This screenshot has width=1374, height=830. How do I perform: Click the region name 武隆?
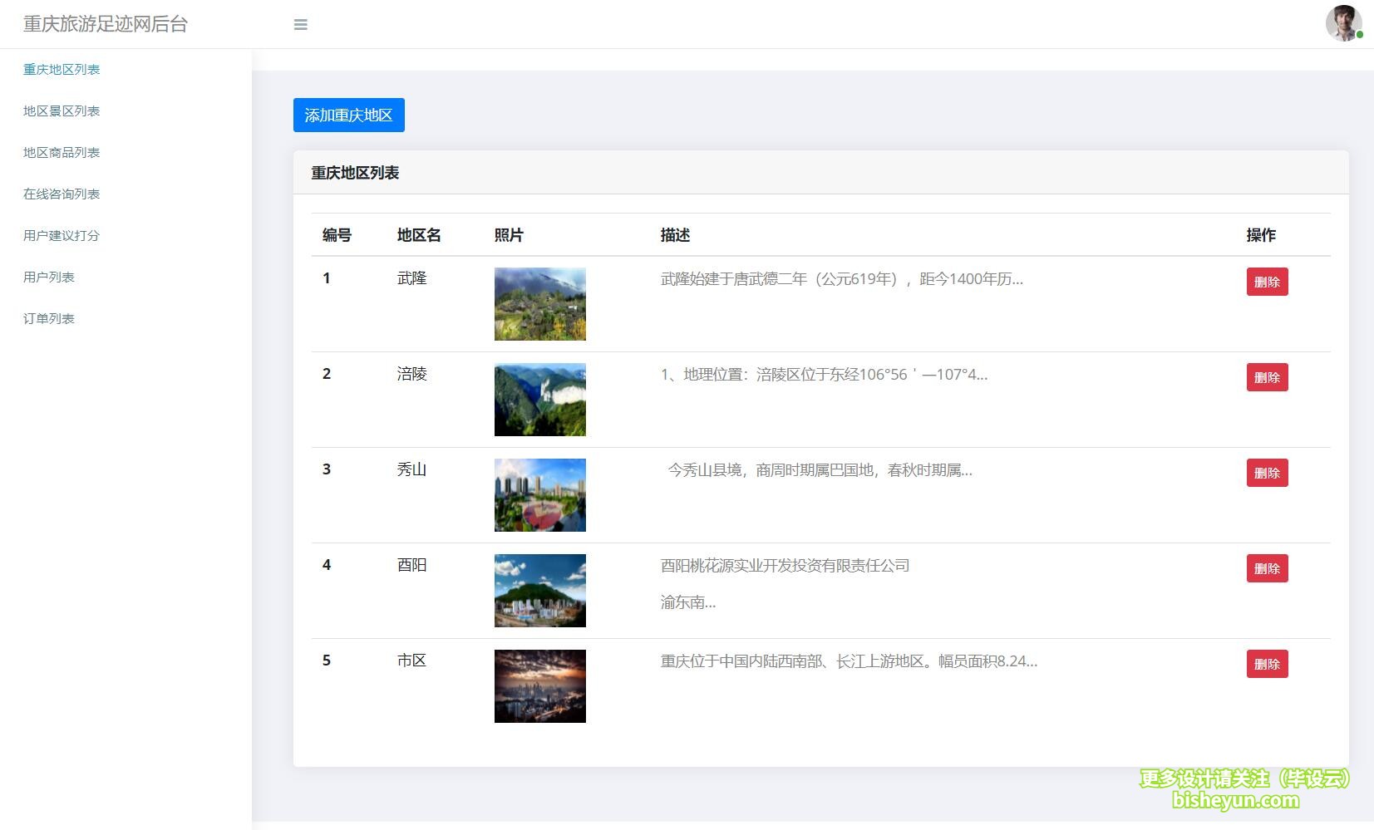411,278
